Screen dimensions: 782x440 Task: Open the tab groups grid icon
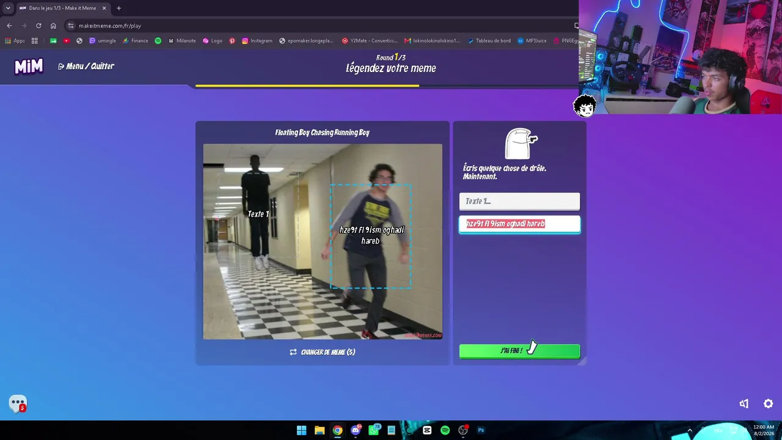pos(35,41)
